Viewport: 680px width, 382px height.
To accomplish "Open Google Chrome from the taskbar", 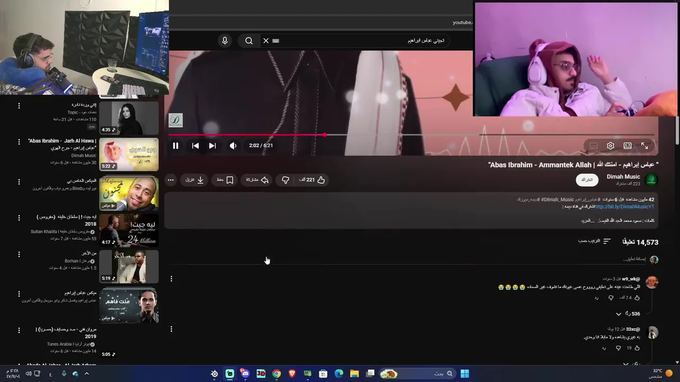I will [x=276, y=374].
